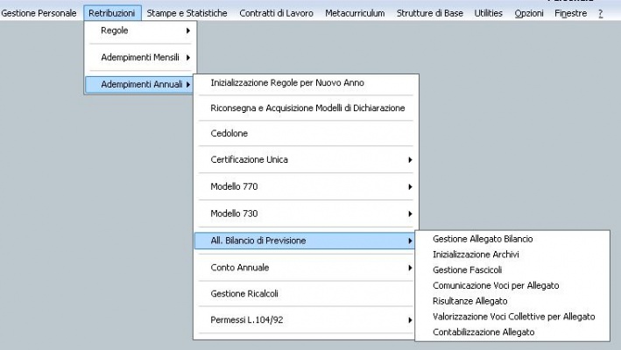Screen dimensions: 621x350
Task: Open the Opzioni menu
Action: click(528, 14)
